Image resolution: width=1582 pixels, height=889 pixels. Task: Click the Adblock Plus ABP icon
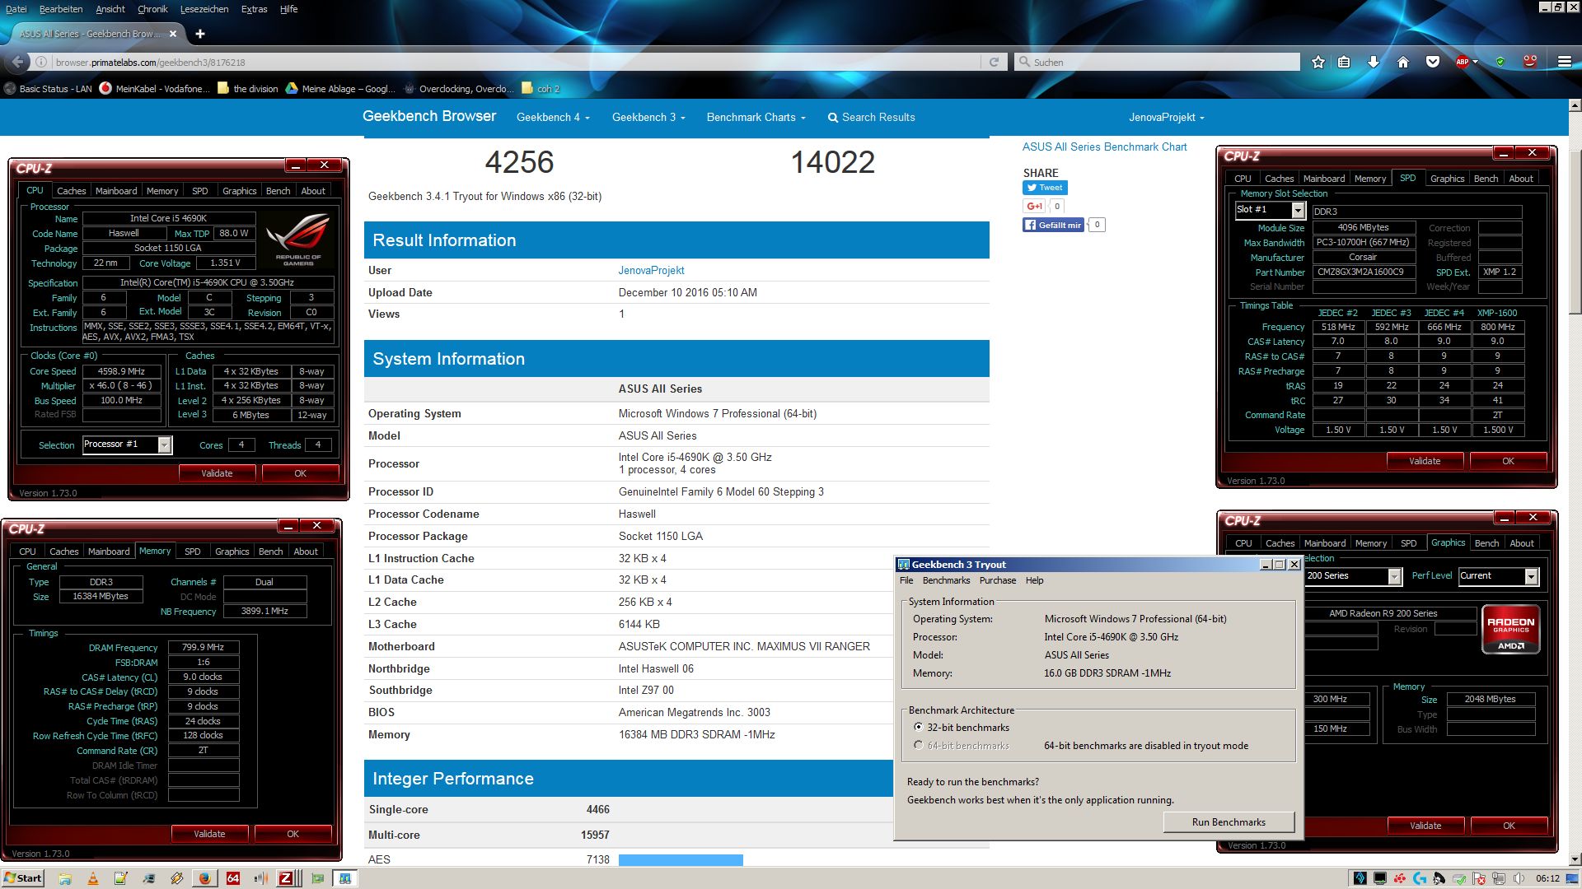[x=1463, y=62]
